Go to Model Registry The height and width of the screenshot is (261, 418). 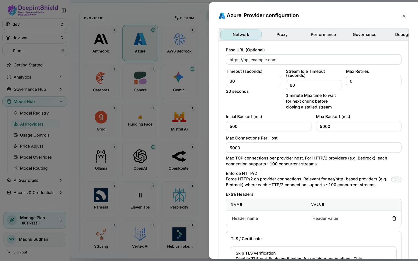pos(35,113)
